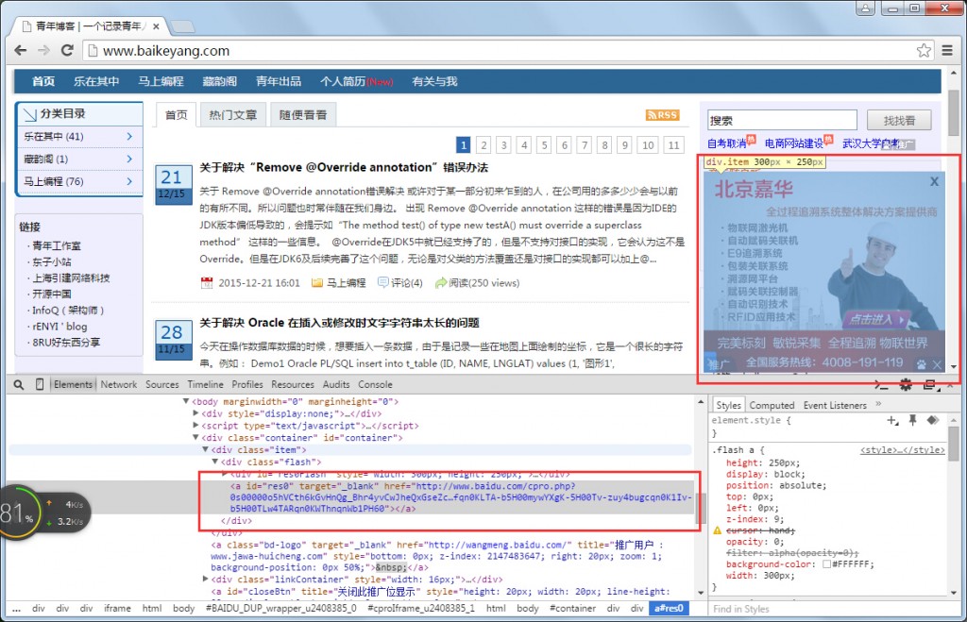
Task: Activate the DevTools inspect element magnifier
Action: pos(19,385)
